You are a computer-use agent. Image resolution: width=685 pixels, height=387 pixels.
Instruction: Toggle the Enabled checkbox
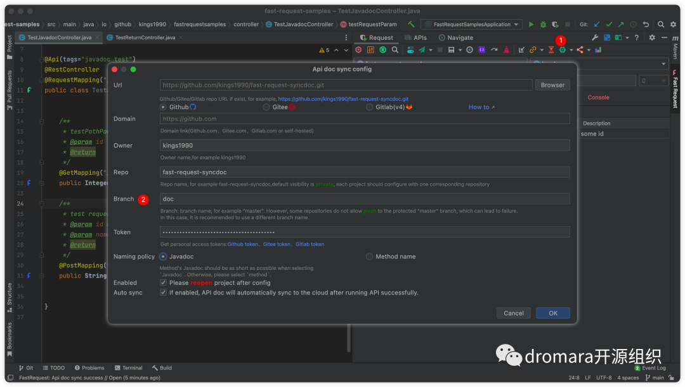163,282
